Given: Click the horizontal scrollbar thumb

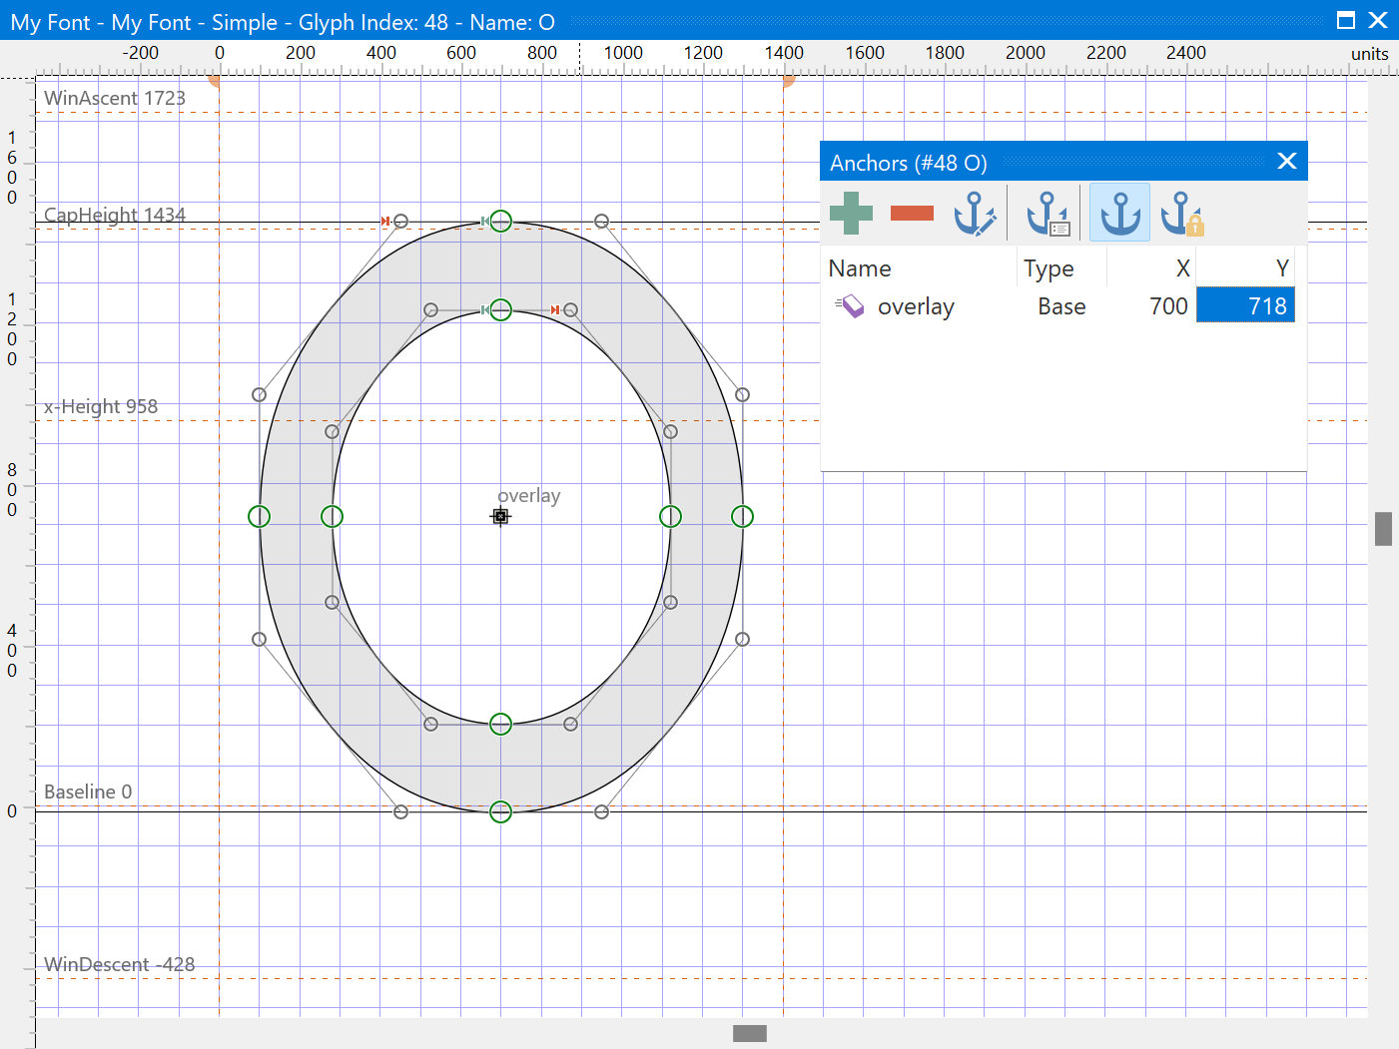Looking at the screenshot, I should point(750,1033).
